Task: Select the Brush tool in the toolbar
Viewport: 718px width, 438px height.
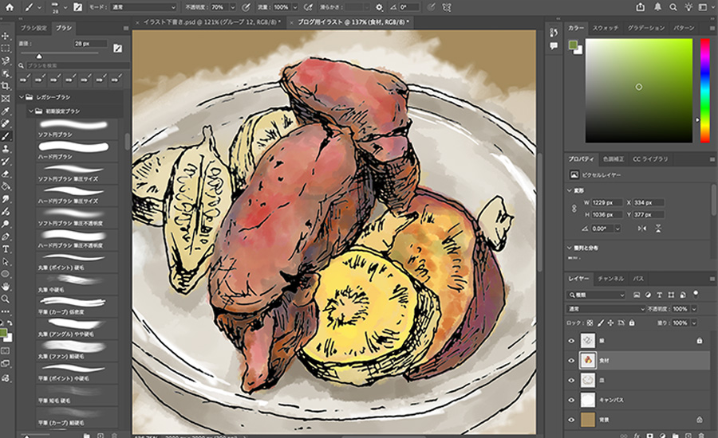Action: point(6,136)
